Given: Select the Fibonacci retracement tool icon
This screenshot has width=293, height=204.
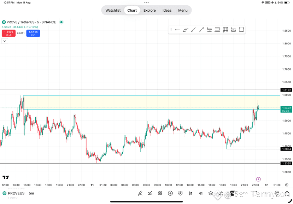Looking at the screenshot, I should pyautogui.click(x=209, y=30).
